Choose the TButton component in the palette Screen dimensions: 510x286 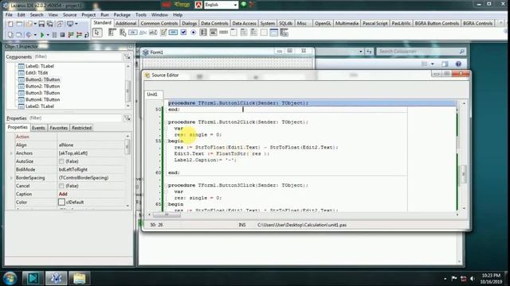pos(133,33)
